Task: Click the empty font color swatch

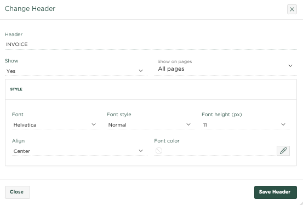Action: point(159,151)
